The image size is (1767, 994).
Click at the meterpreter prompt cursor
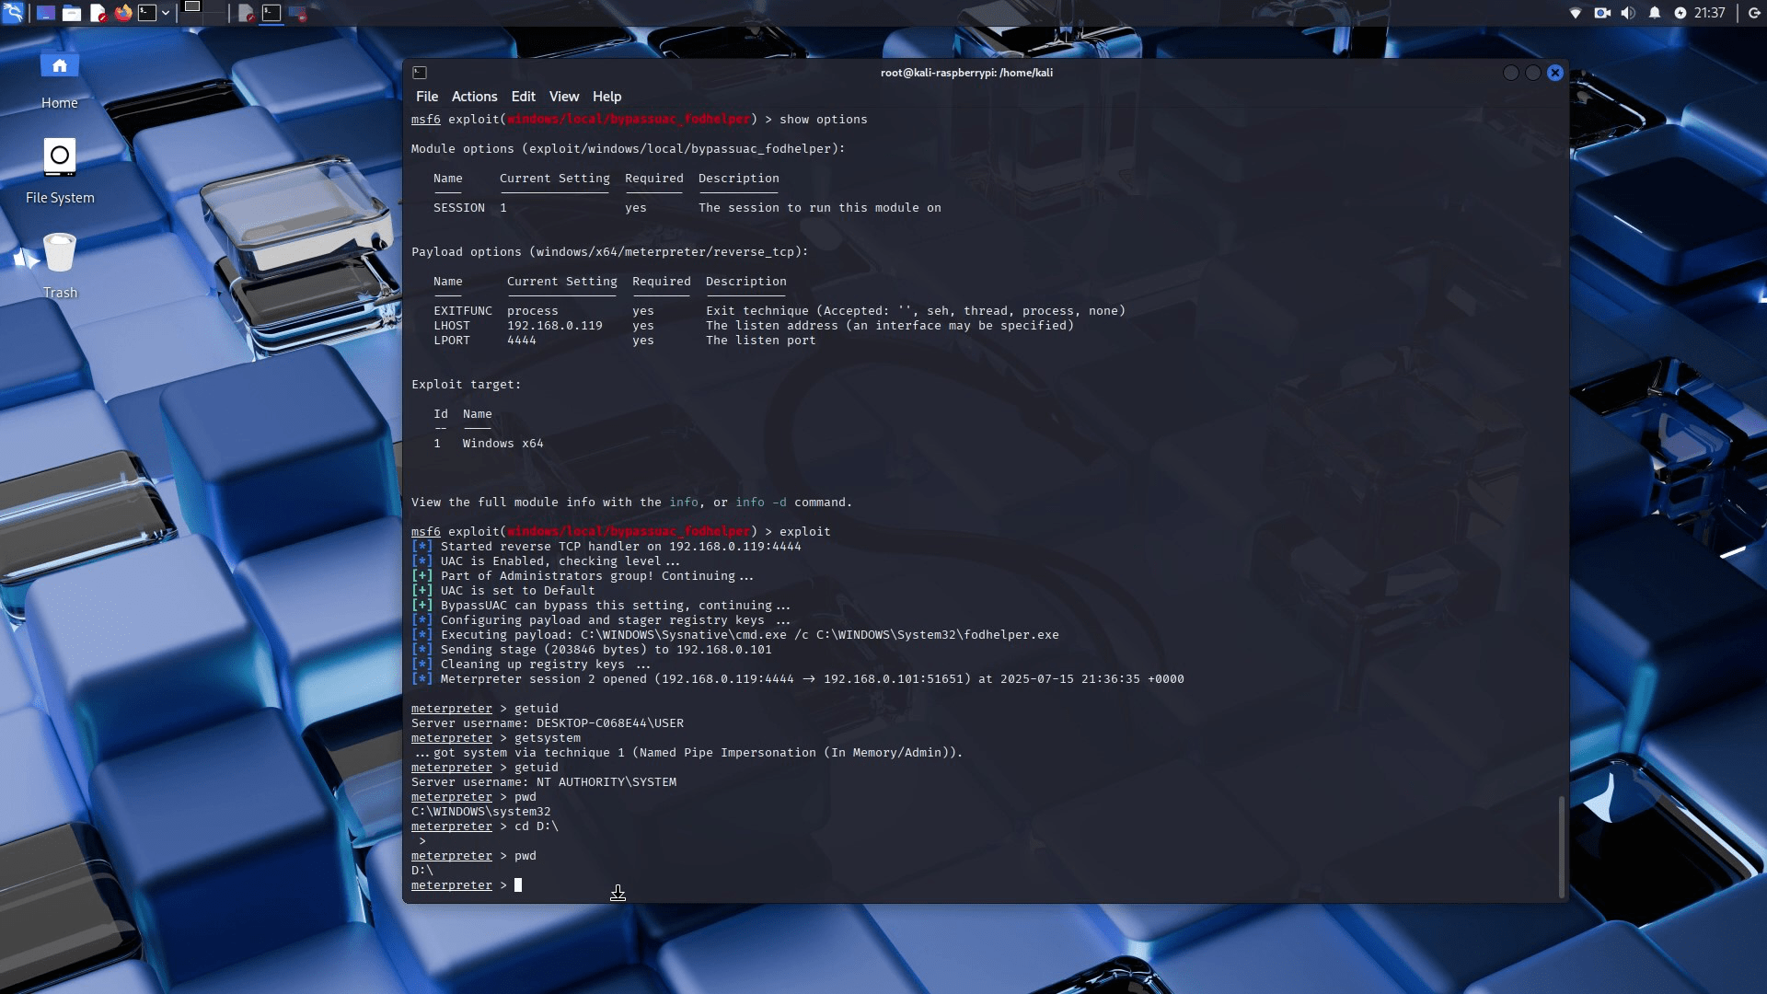point(518,885)
